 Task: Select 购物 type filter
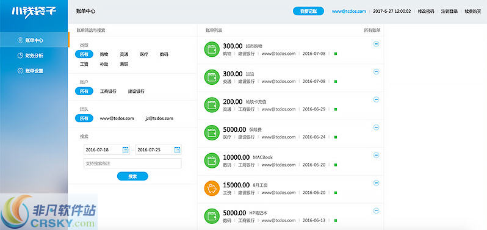(104, 54)
